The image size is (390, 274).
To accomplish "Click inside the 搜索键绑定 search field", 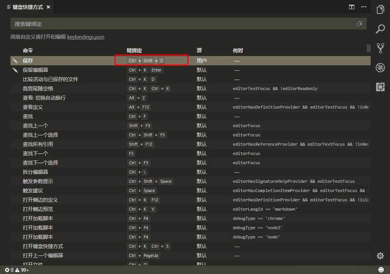I will click(x=156, y=23).
